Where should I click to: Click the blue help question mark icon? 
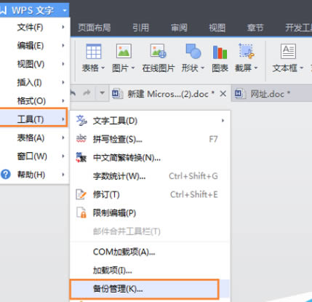point(6,175)
